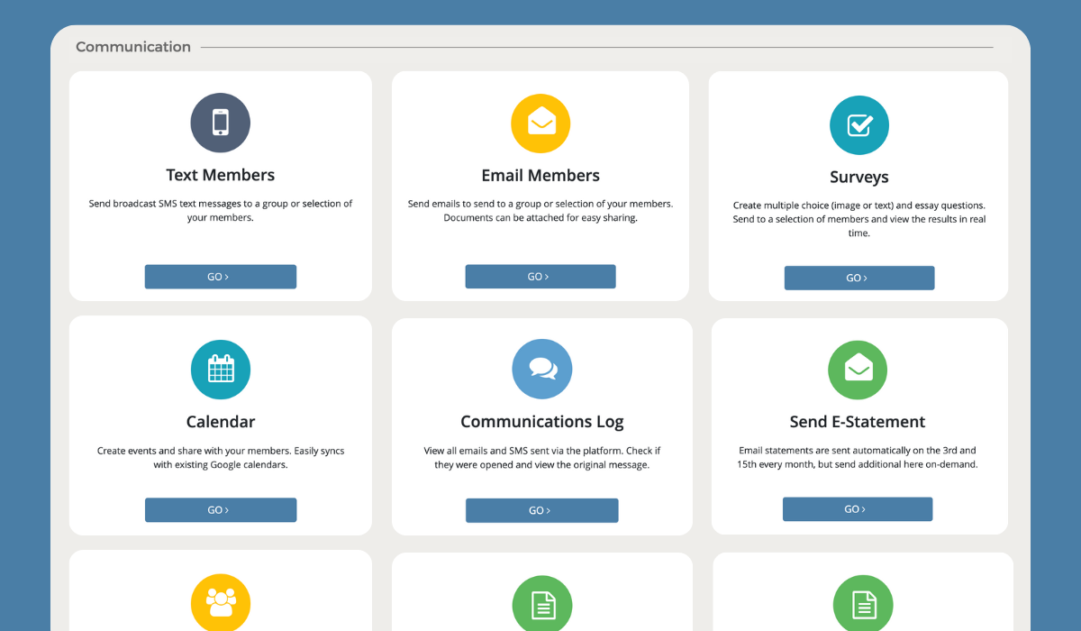Click the Text Members title text

[220, 174]
